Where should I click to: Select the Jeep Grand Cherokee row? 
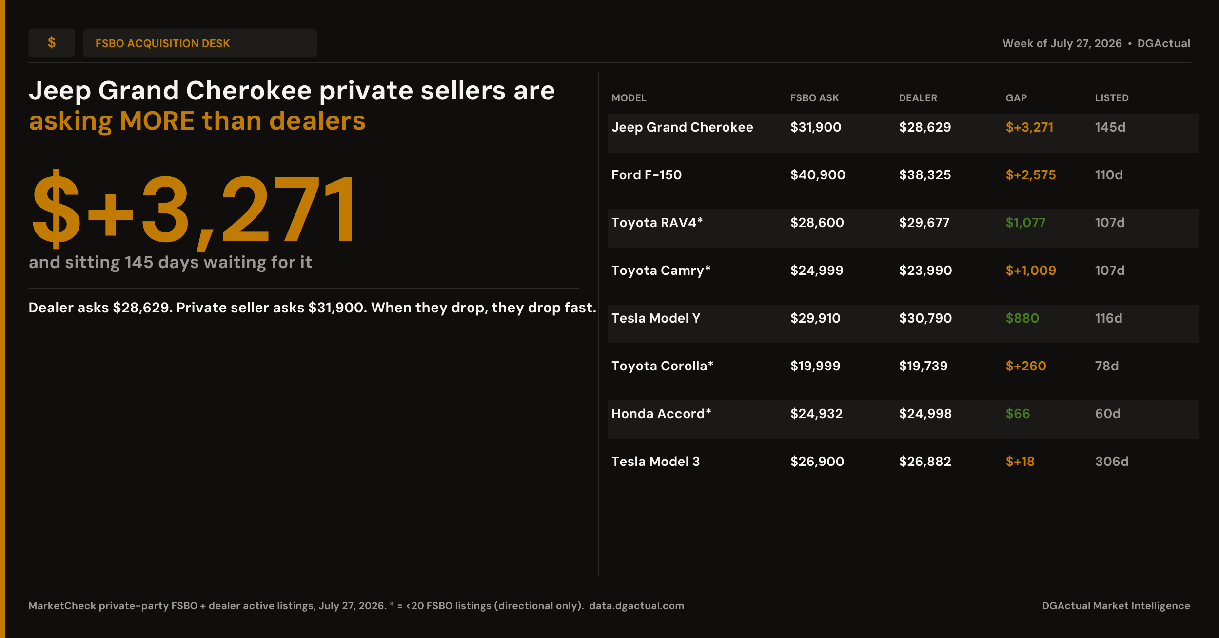tap(903, 133)
